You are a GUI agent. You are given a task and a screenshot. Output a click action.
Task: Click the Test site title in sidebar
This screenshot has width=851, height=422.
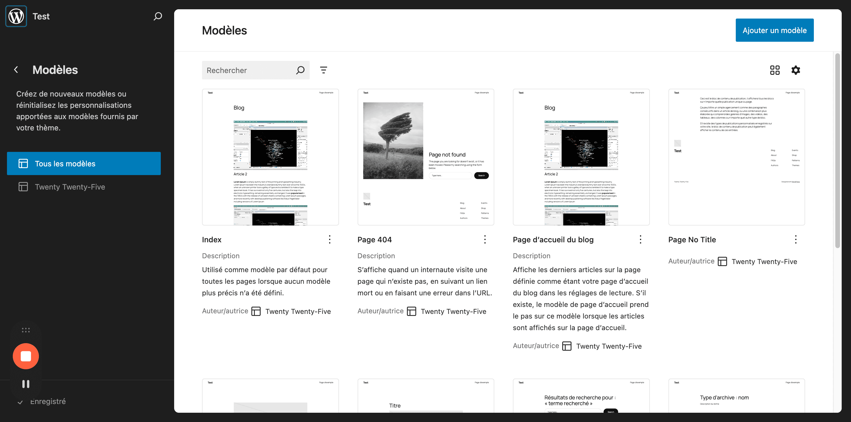pyautogui.click(x=41, y=16)
